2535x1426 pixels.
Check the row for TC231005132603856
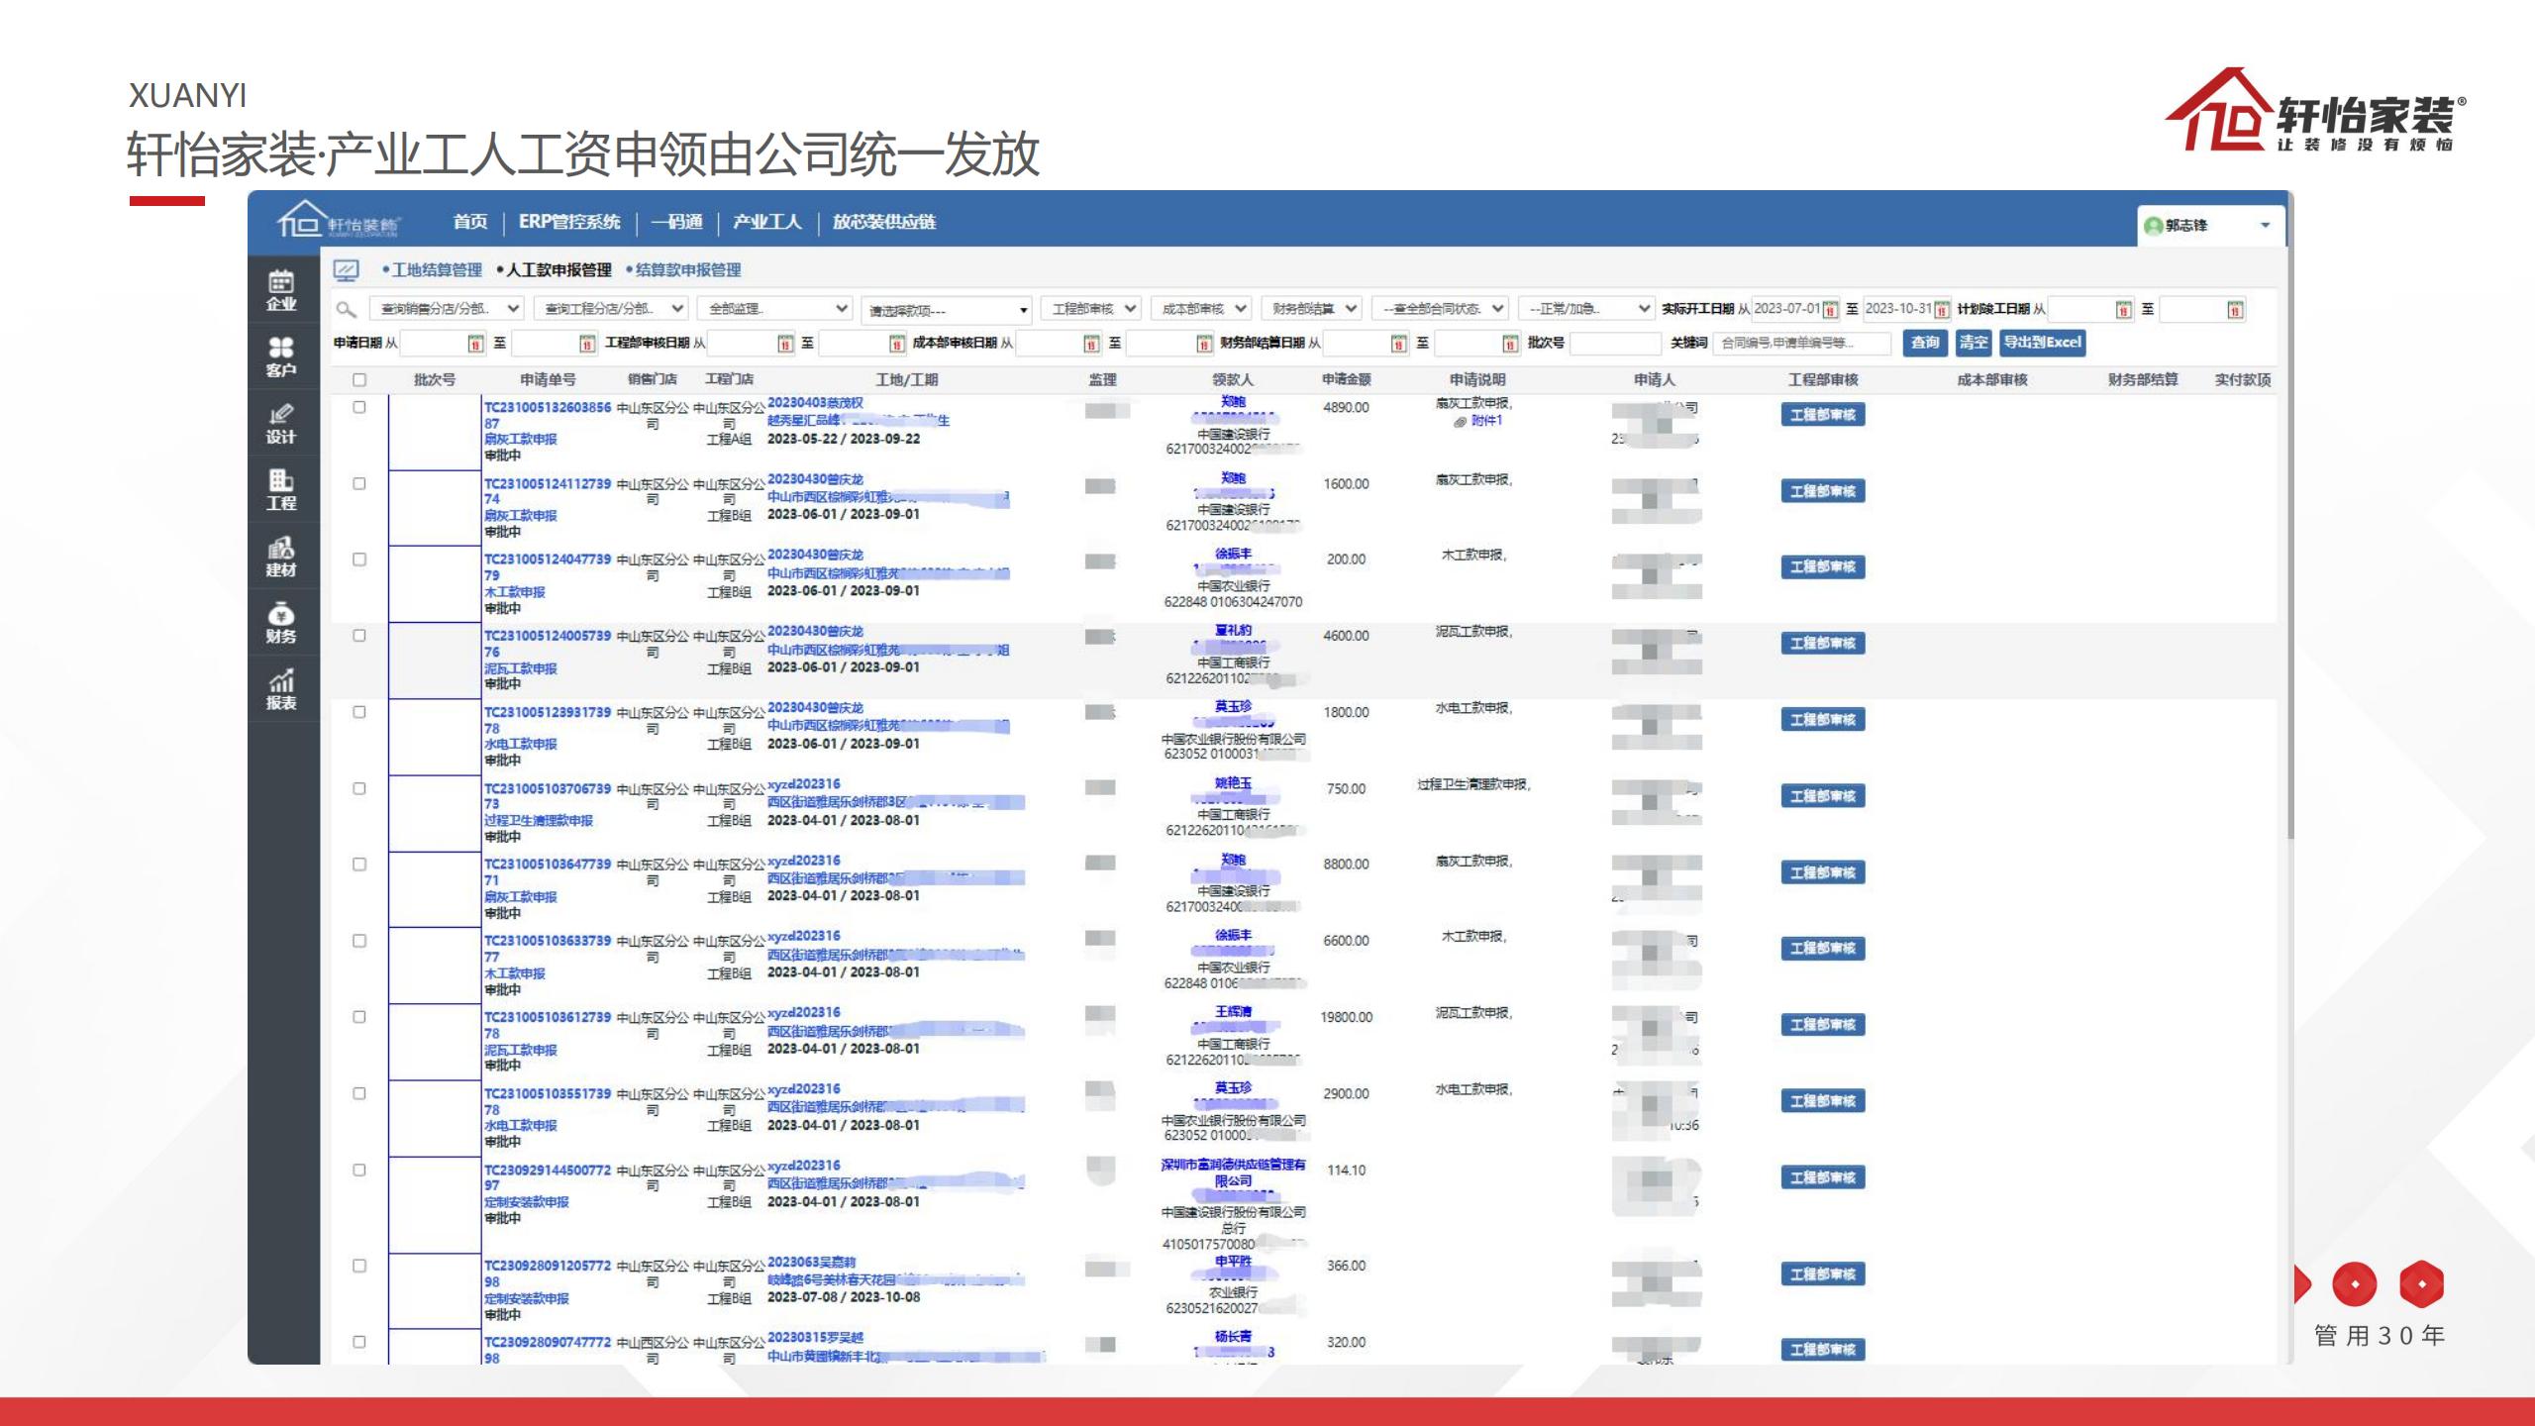click(x=359, y=407)
